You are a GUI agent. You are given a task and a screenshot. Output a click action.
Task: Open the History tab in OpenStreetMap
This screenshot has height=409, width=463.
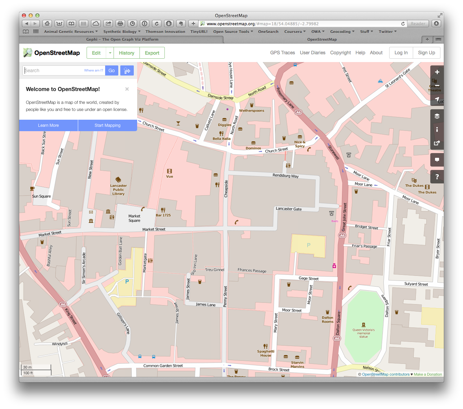click(x=126, y=53)
